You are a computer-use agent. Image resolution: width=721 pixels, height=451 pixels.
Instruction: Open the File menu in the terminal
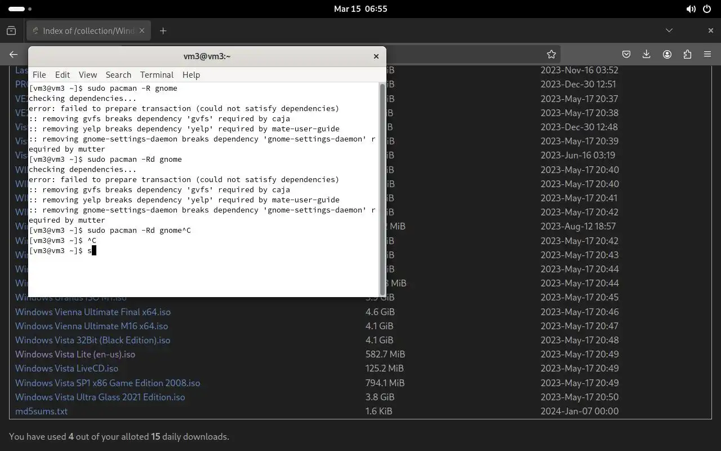[x=39, y=74]
